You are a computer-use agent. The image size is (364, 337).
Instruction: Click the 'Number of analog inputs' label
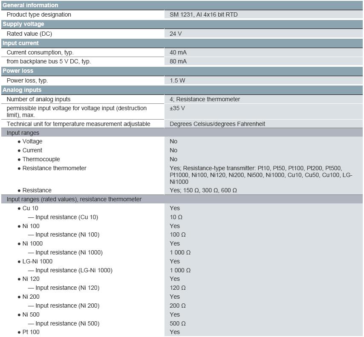[38, 100]
